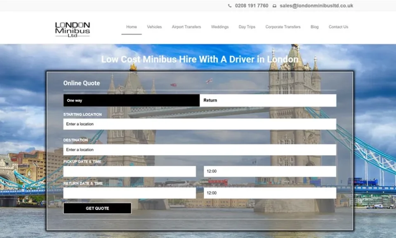396x238 pixels.
Task: Call the number 0208 191 7760
Action: coord(252,5)
